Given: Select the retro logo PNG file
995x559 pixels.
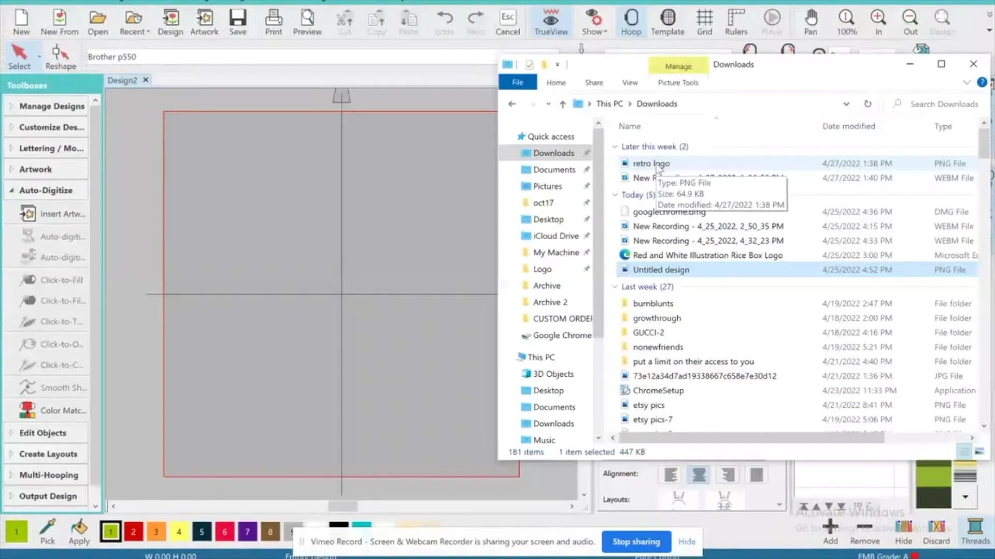Looking at the screenshot, I should pos(651,164).
